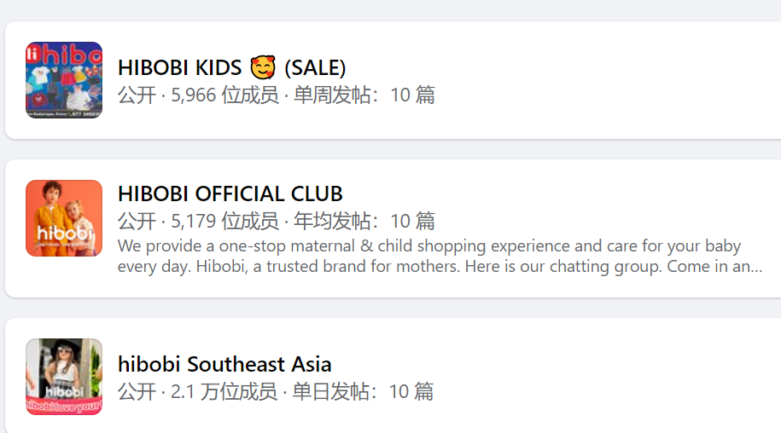This screenshot has width=781, height=433.
Task: Open the hibobi Southeast Asia title link
Action: tap(224, 364)
